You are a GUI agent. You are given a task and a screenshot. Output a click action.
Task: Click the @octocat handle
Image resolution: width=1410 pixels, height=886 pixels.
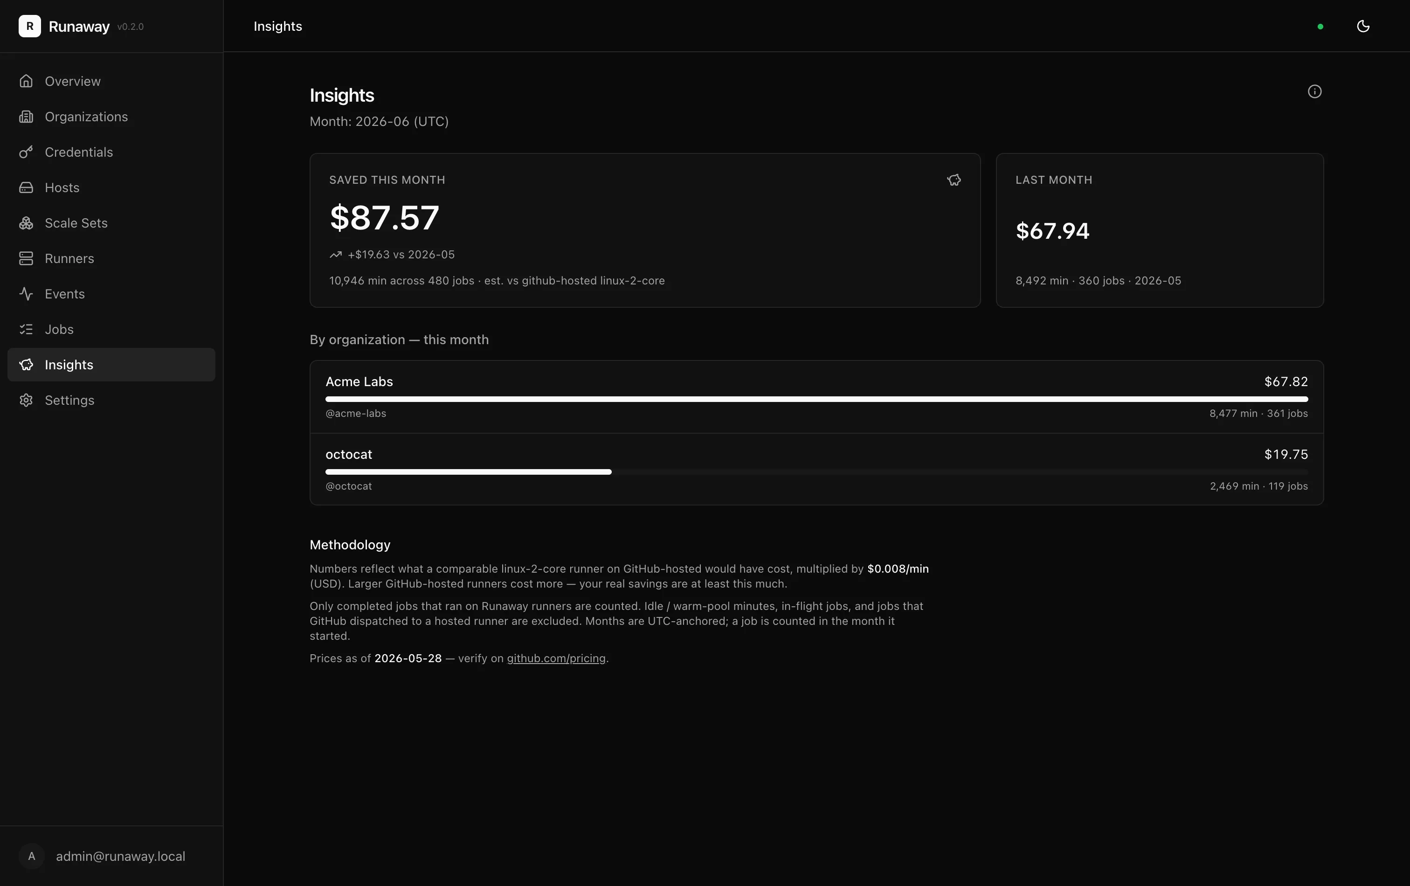coord(348,486)
